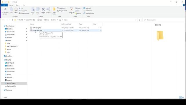Sort by Size column header

point(95,24)
